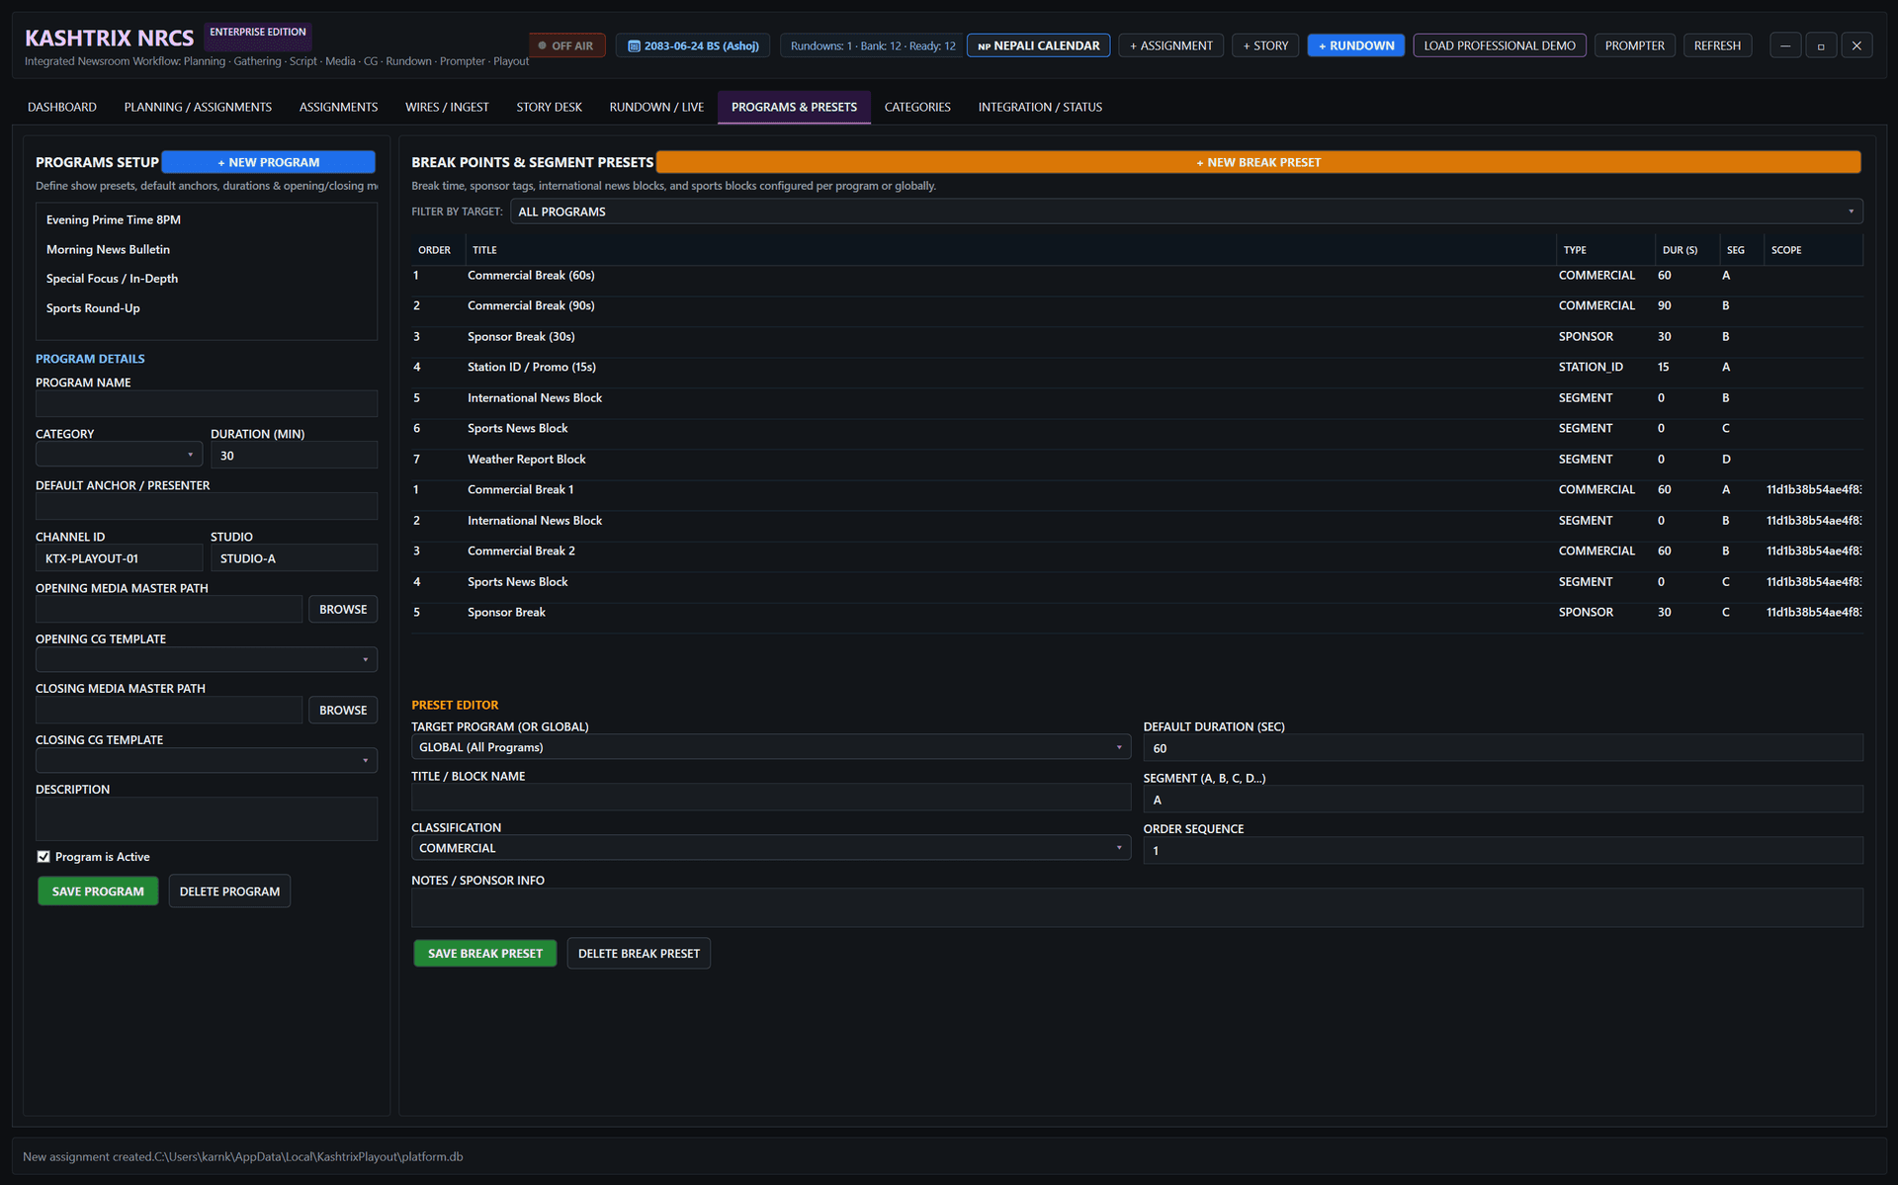The width and height of the screenshot is (1898, 1185).
Task: Open the Rundown / Live tab
Action: click(x=656, y=107)
